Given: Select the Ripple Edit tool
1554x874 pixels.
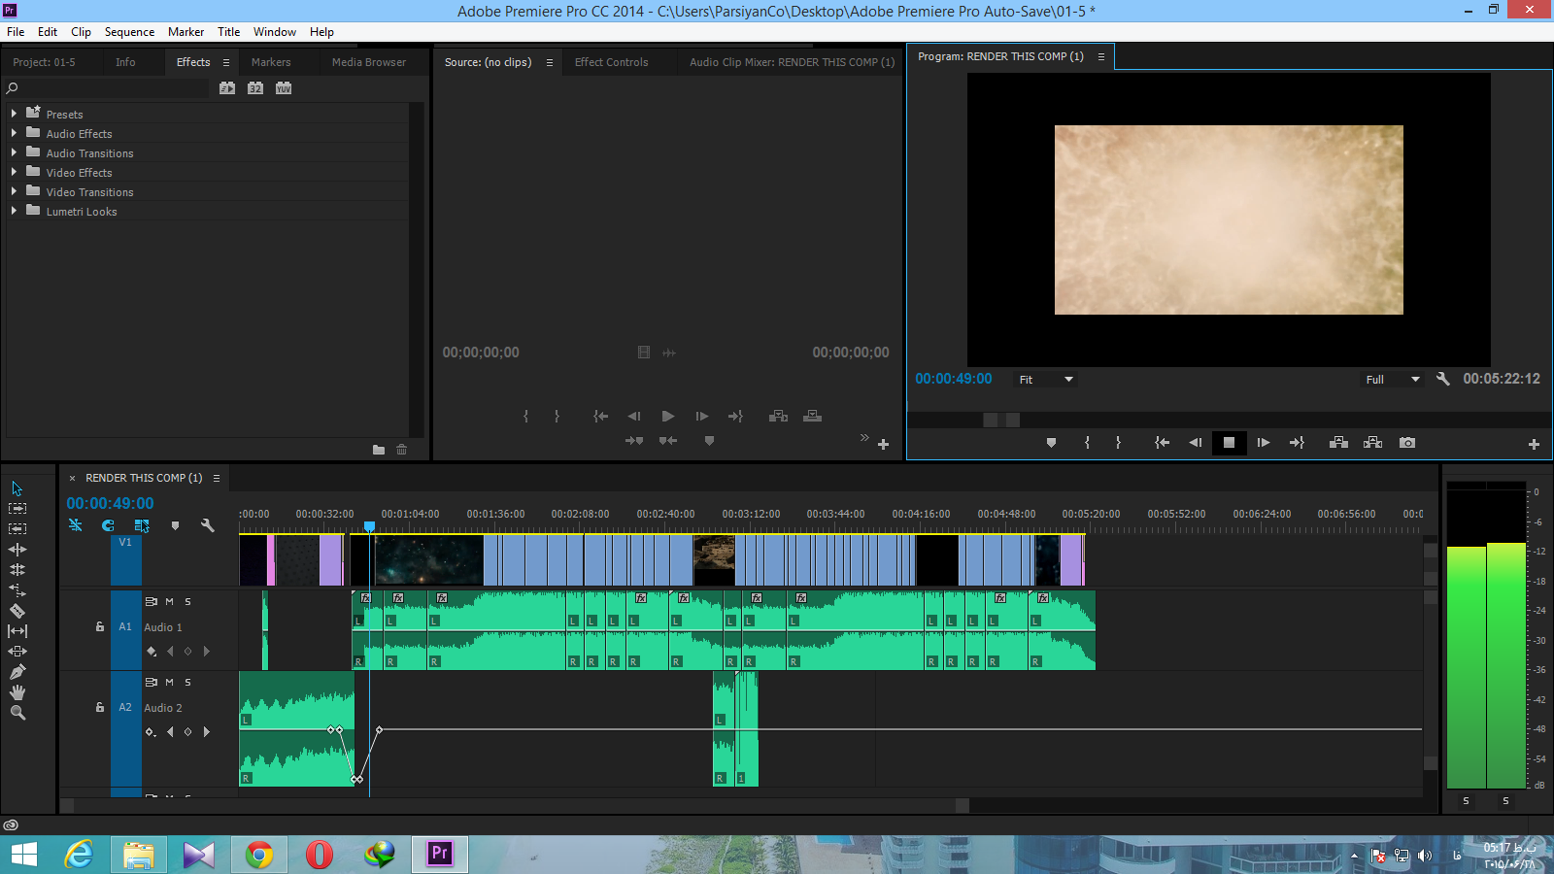Looking at the screenshot, I should [17, 549].
